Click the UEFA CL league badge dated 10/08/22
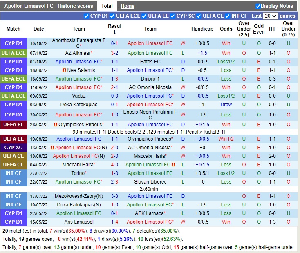300x253 pixels. click(x=13, y=156)
